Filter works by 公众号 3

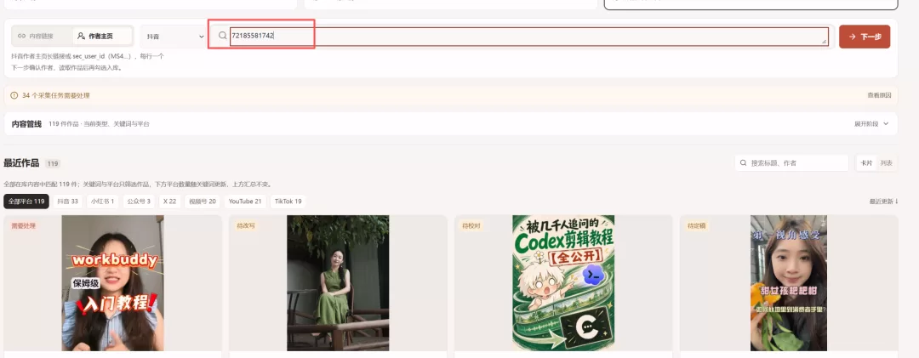pyautogui.click(x=139, y=201)
